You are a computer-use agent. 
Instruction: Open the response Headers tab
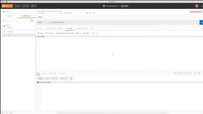pyautogui.click(x=52, y=73)
